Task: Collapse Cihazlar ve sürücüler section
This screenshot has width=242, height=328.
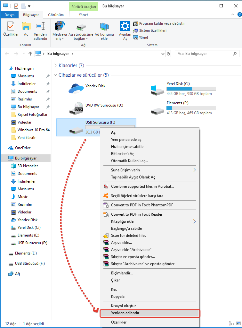Action: point(55,75)
